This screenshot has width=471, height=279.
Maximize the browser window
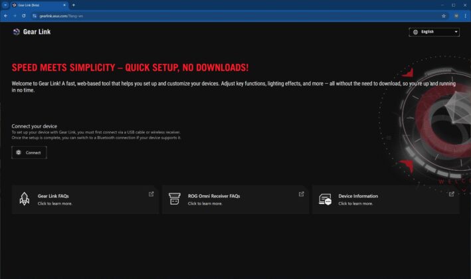(454, 5)
